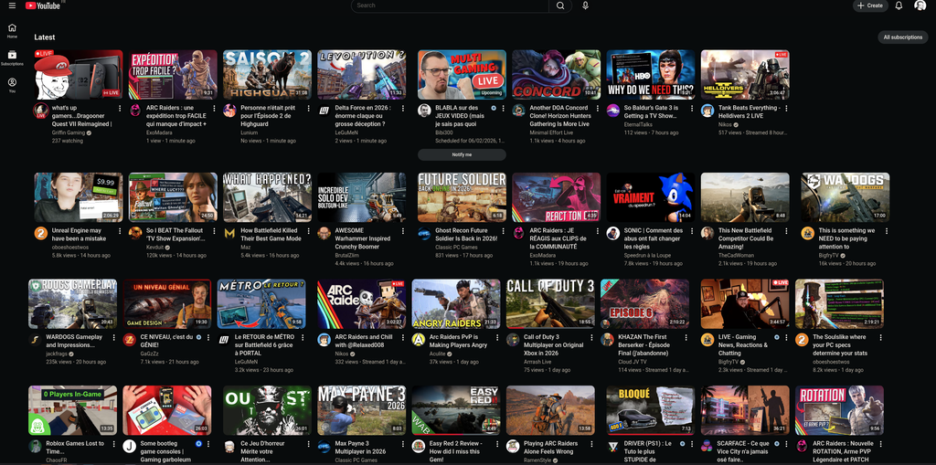Start voice search with microphone icon
The image size is (936, 465).
point(585,5)
